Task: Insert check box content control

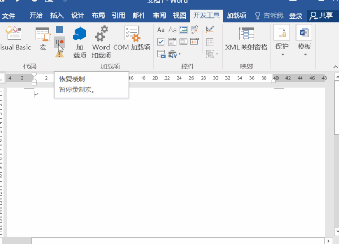Action: tap(161, 42)
